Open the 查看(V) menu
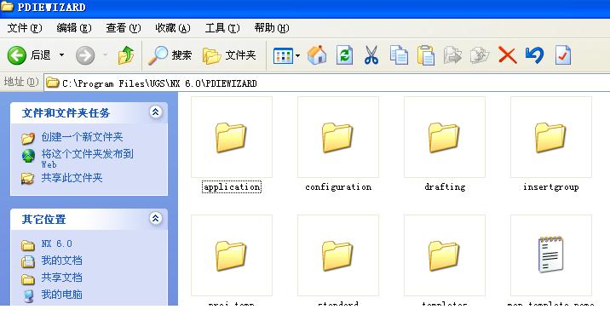610x315 pixels. click(124, 28)
